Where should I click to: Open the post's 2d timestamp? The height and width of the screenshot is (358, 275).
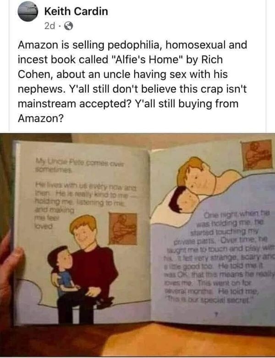(x=49, y=26)
